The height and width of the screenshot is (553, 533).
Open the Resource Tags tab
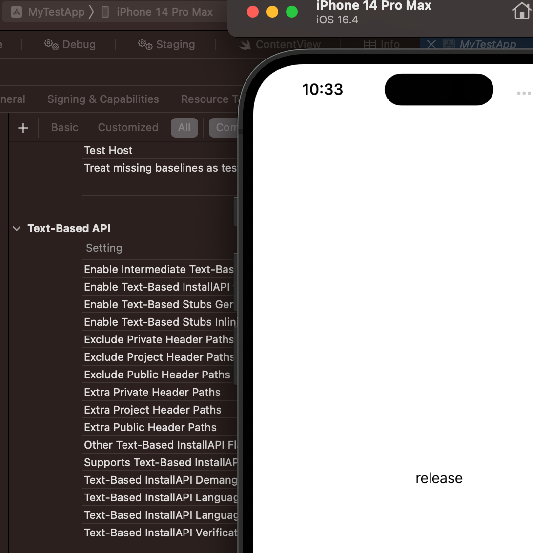tap(210, 99)
